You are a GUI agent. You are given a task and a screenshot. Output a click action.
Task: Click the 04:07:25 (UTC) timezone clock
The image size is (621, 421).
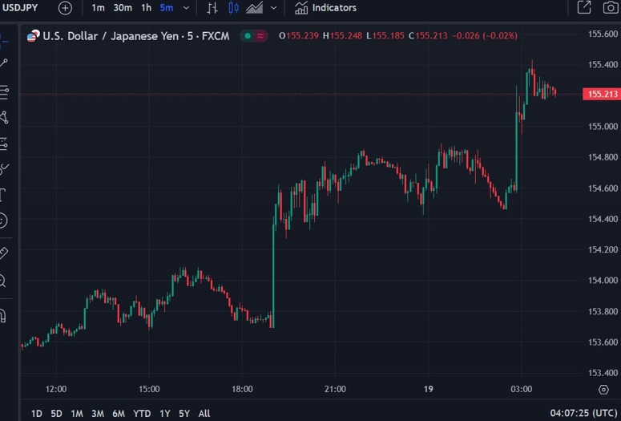point(584,414)
